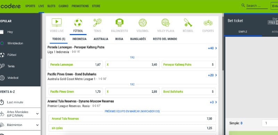Select the Béisbol bat icon
Viewport: 278px width, 135px height.
click(x=188, y=23)
